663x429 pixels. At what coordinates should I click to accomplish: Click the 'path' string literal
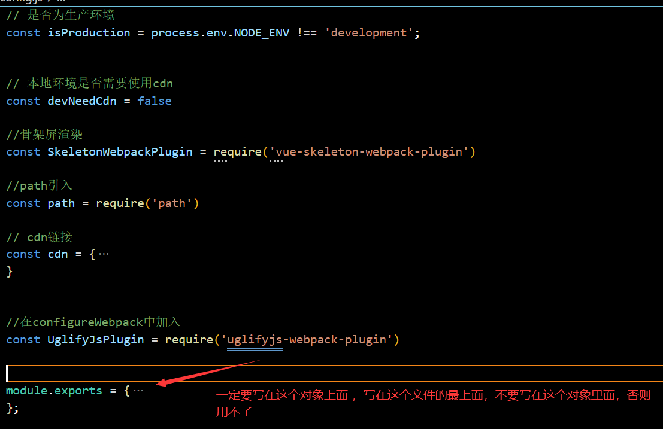tap(172, 203)
